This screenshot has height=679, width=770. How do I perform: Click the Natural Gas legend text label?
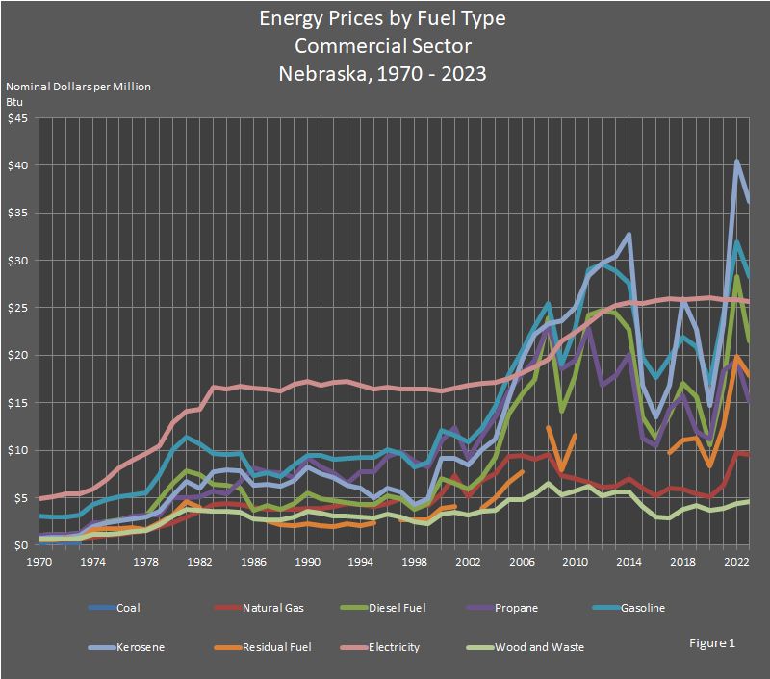click(x=275, y=608)
